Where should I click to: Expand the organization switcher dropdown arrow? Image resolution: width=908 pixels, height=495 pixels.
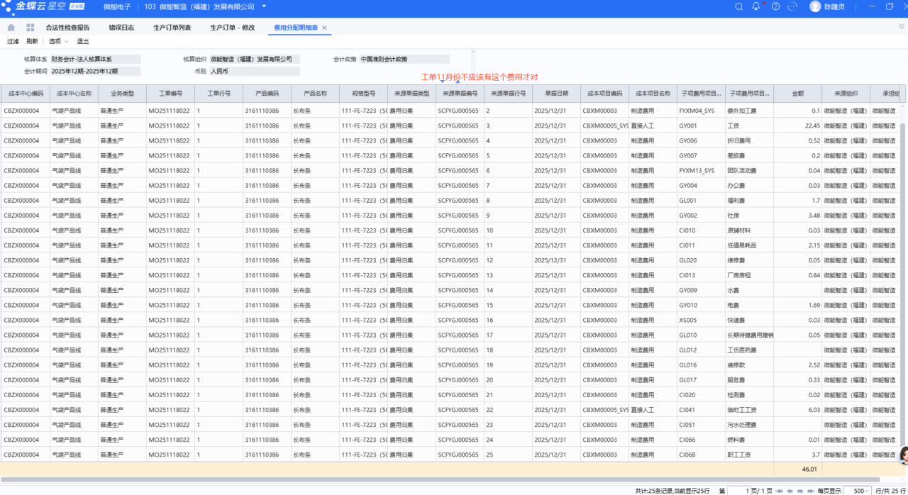265,6
